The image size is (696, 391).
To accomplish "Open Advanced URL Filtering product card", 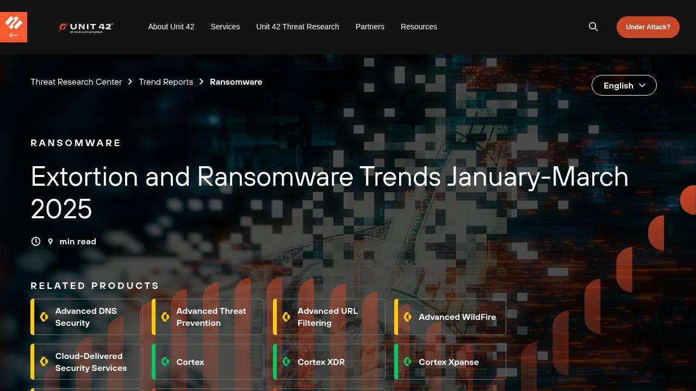I will [x=330, y=317].
